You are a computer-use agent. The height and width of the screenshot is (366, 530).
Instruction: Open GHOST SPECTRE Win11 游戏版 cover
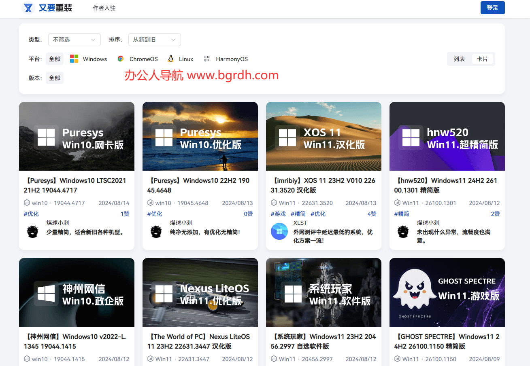pyautogui.click(x=447, y=292)
